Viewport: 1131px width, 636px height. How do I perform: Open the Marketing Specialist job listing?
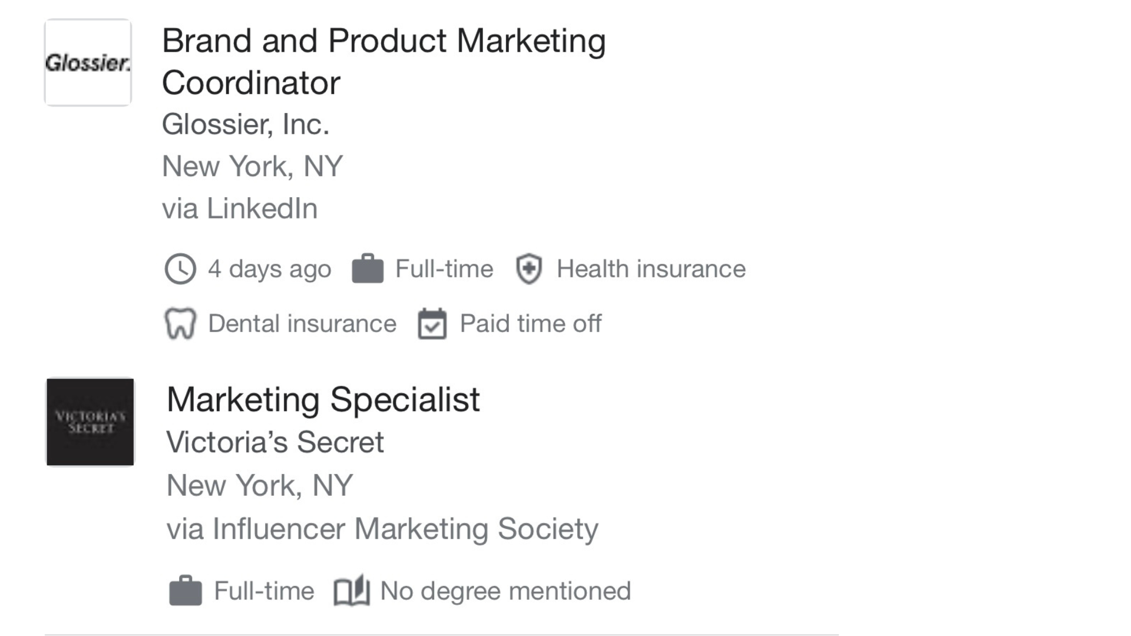pos(323,400)
